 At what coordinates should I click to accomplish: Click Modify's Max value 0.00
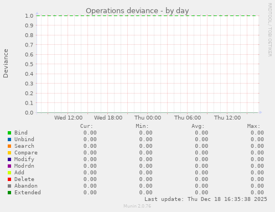(x=257, y=159)
